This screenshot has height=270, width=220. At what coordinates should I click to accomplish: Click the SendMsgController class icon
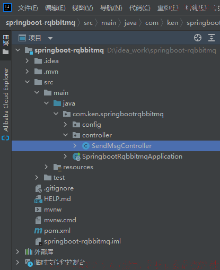click(x=86, y=146)
